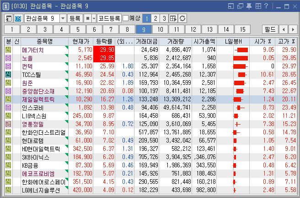This screenshot has width=300, height=198.
Task: Click the help question mark icon
Action: (266, 6)
